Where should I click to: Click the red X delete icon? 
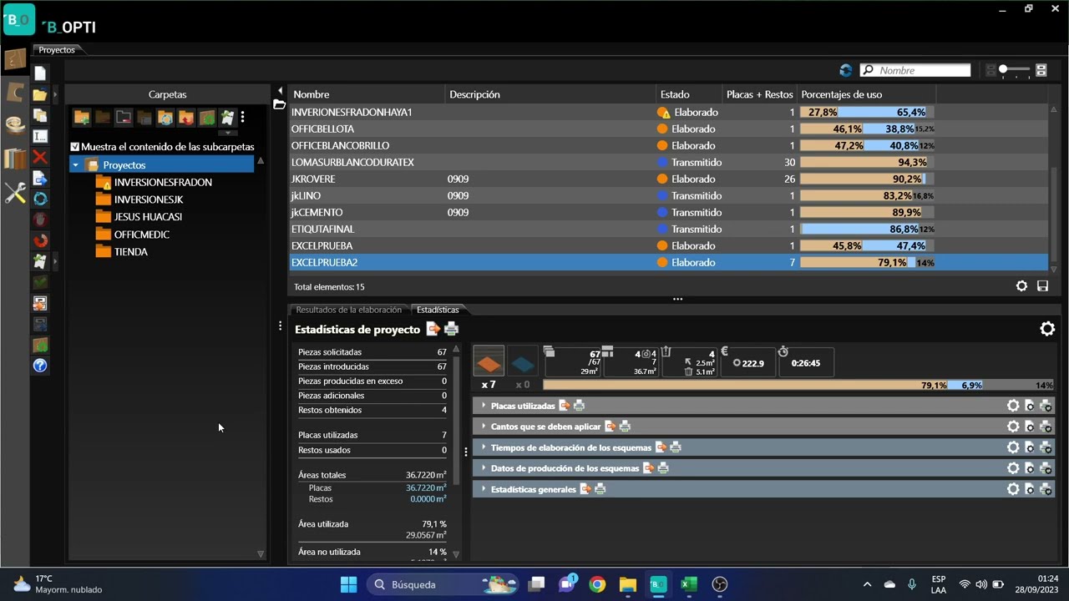point(40,157)
